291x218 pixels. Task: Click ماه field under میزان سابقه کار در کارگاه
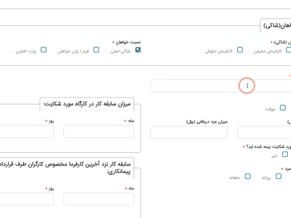coord(99,131)
